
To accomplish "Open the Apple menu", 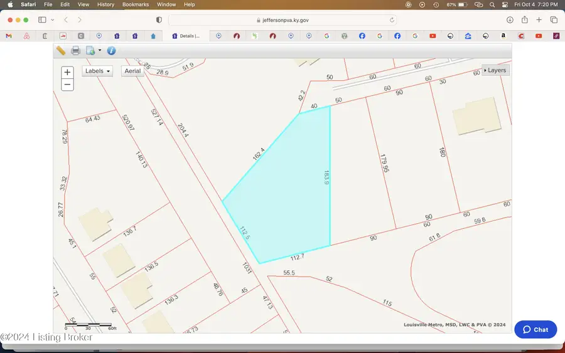I will point(10,4).
